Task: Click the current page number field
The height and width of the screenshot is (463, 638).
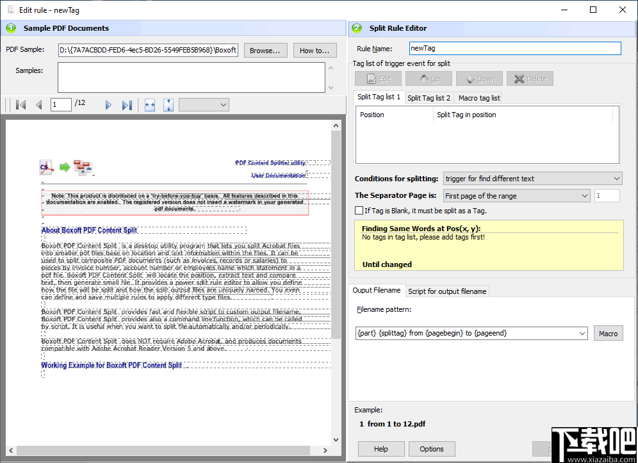Action: (61, 104)
